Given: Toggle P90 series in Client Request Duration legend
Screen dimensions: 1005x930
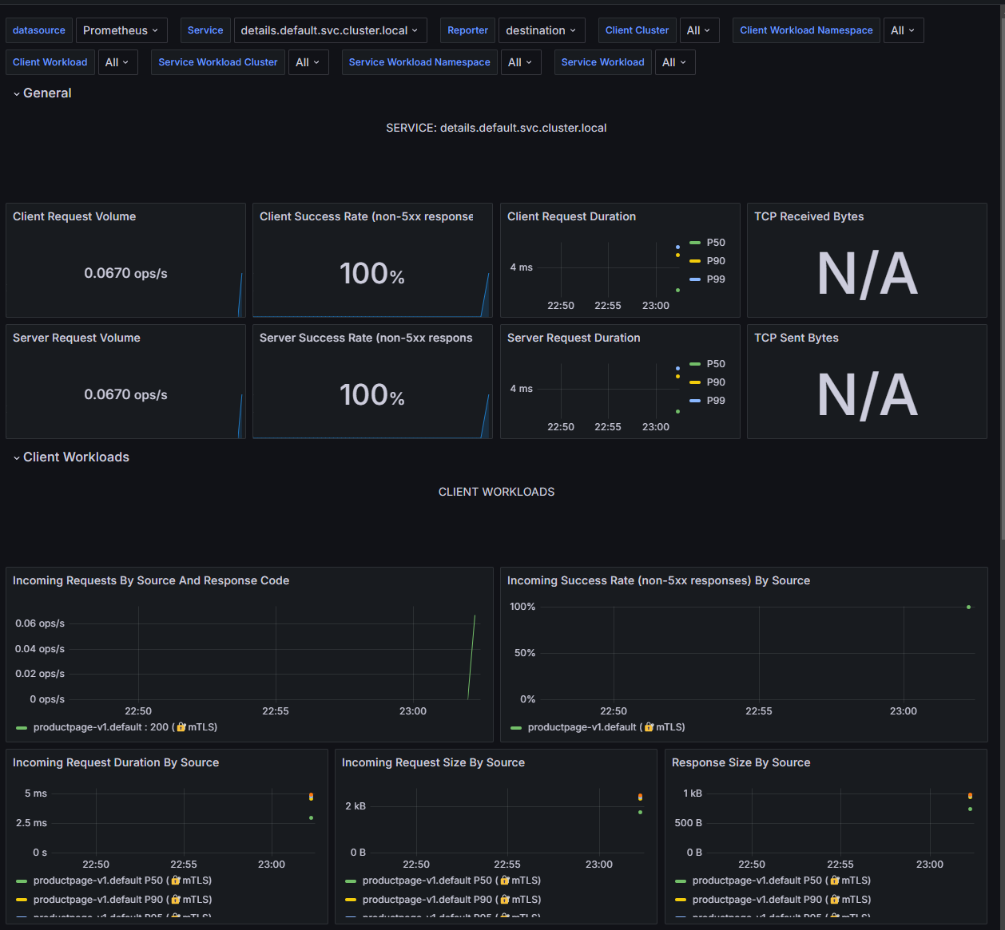Looking at the screenshot, I should coord(715,261).
